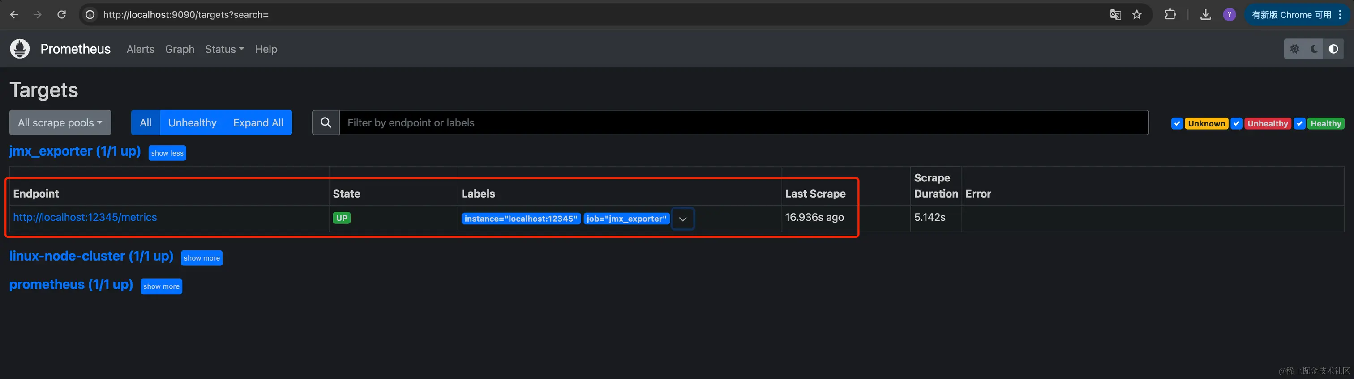Expand linux-node-cluster with show more
The height and width of the screenshot is (379, 1354).
point(202,258)
